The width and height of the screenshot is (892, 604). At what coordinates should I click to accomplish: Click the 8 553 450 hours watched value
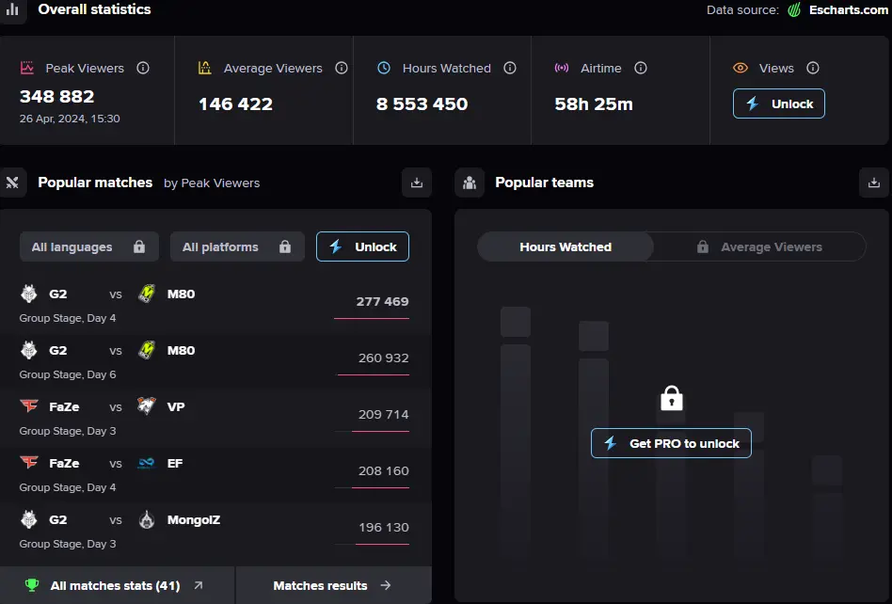[422, 104]
